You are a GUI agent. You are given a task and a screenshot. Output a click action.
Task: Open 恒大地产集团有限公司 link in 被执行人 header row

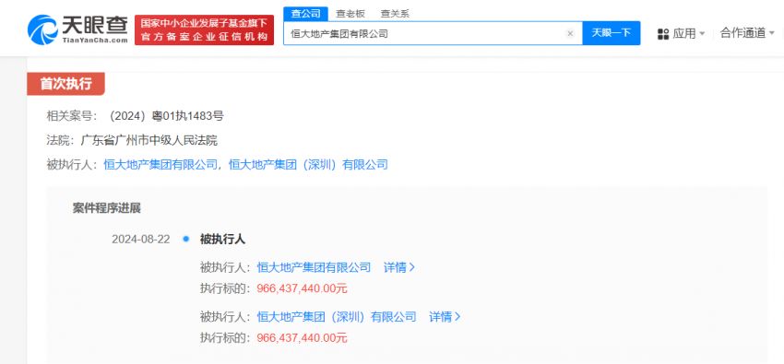click(x=160, y=164)
